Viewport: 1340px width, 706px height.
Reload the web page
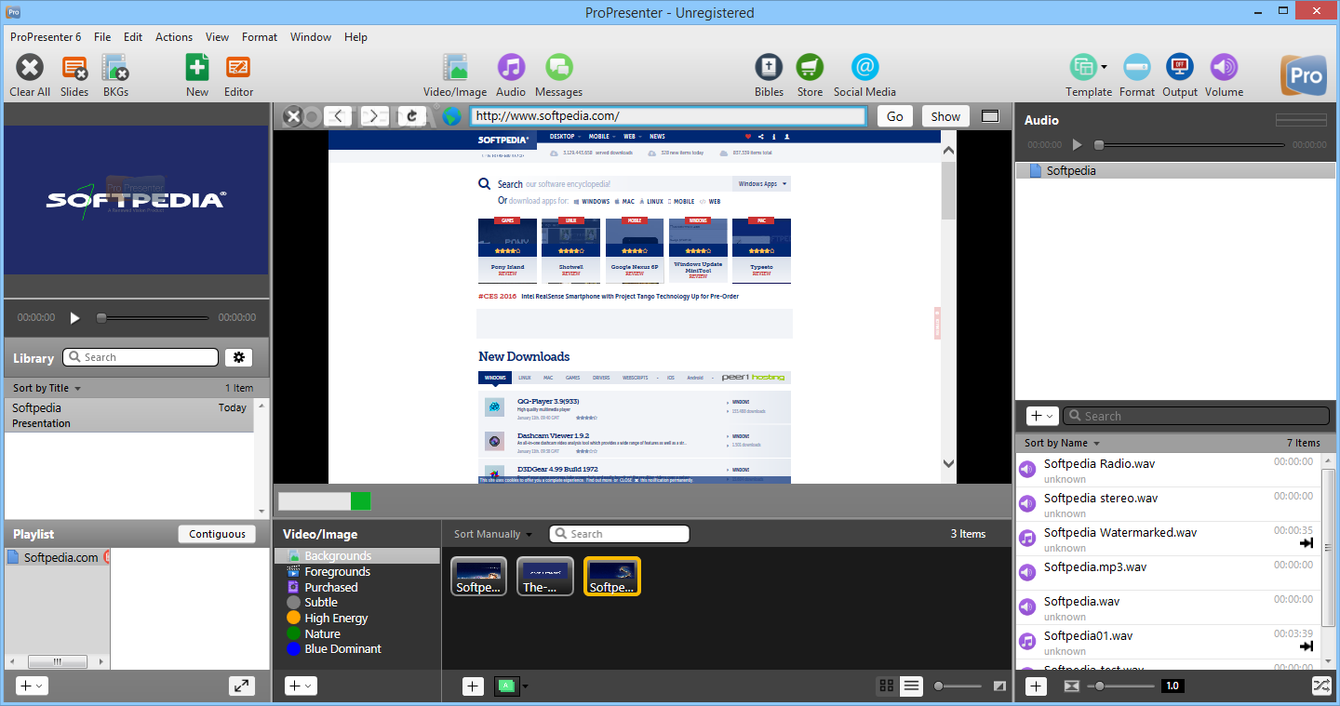(411, 116)
